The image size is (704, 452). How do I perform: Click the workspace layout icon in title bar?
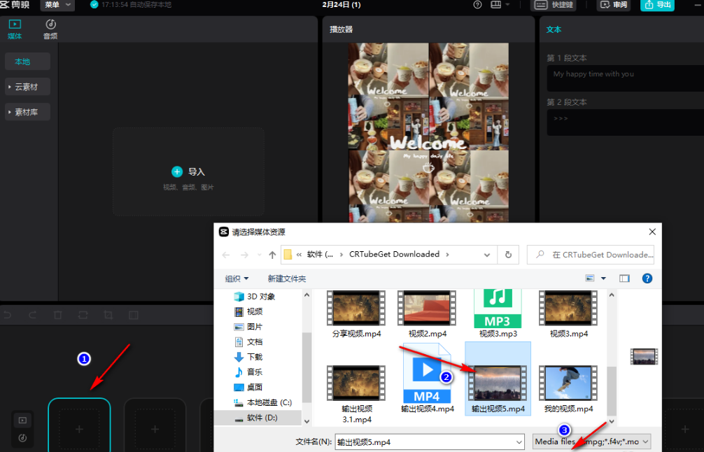click(x=498, y=5)
